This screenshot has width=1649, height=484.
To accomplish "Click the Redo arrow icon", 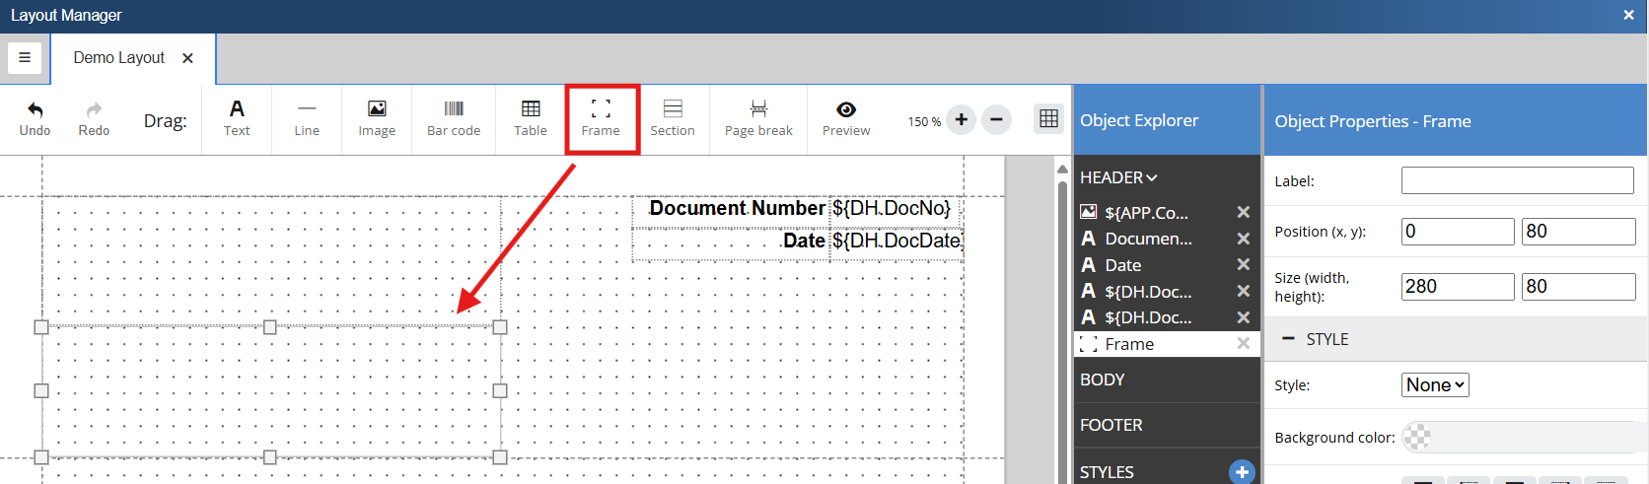I will coord(94,109).
